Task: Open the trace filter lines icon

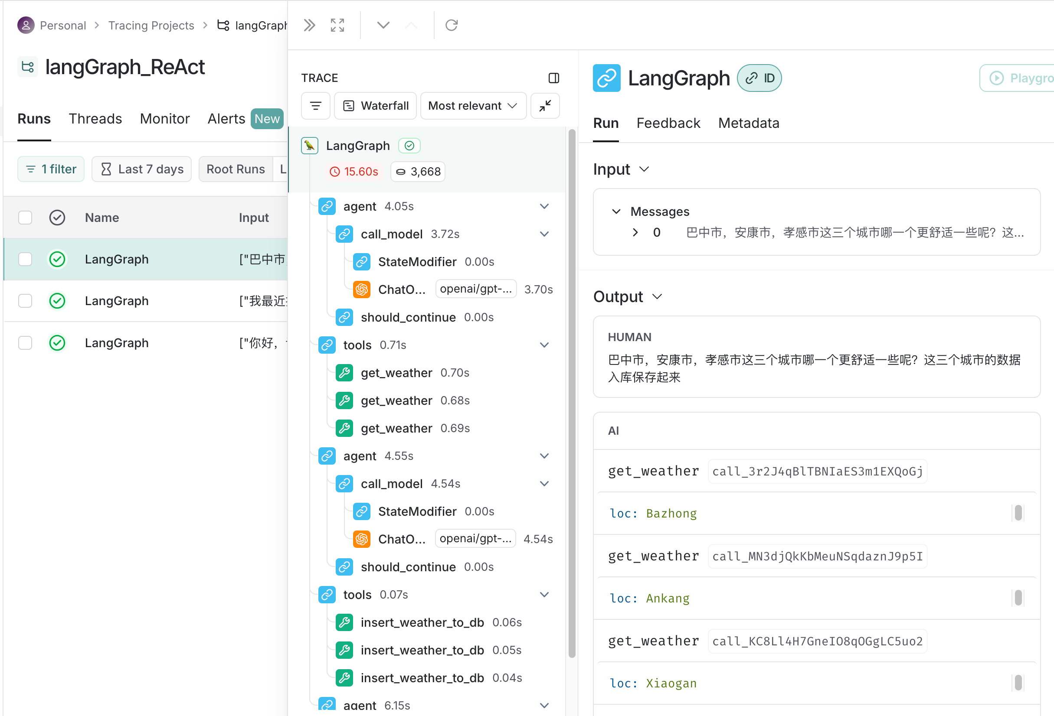Action: (x=316, y=106)
